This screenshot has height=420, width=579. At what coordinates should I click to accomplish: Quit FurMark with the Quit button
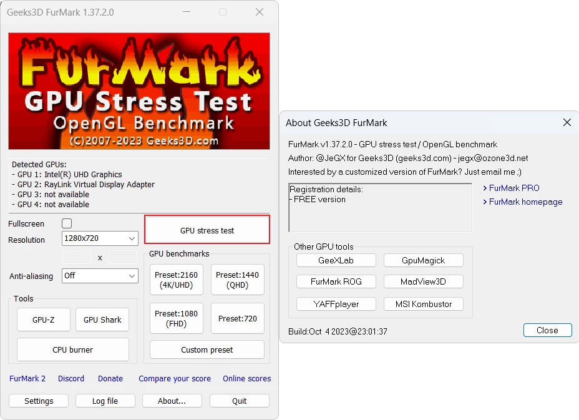click(x=240, y=401)
